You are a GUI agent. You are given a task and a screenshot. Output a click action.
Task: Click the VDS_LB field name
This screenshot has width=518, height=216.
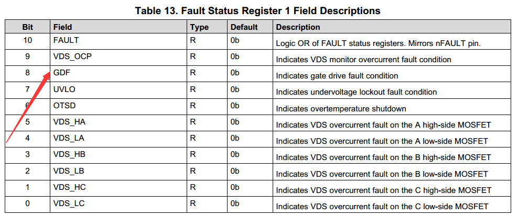pos(69,171)
